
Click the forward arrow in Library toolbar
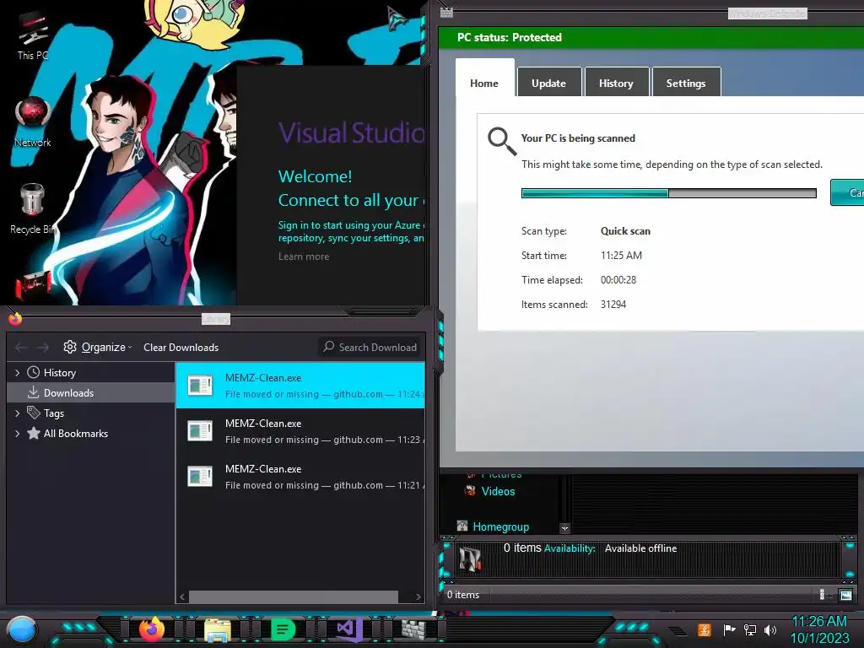pyautogui.click(x=42, y=347)
